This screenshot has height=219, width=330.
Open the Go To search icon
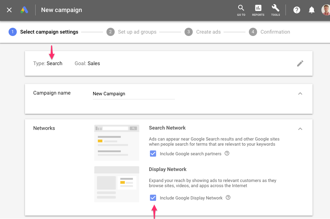[241, 11]
